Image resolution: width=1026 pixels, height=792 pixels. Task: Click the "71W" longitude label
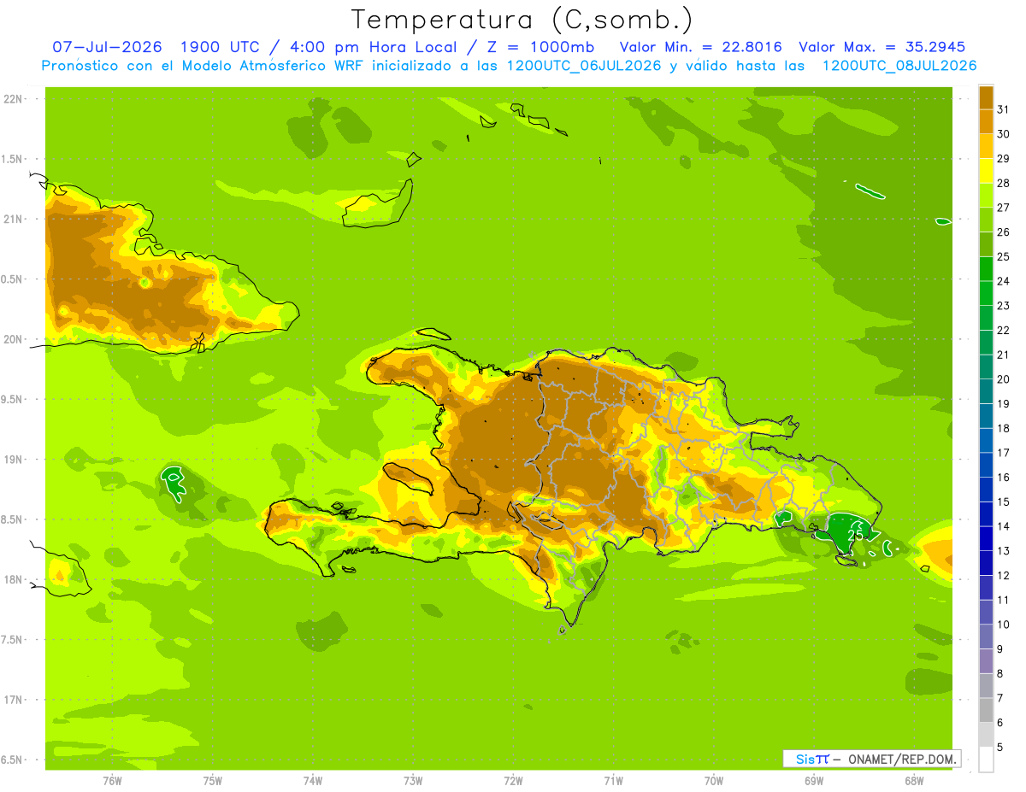point(613,781)
